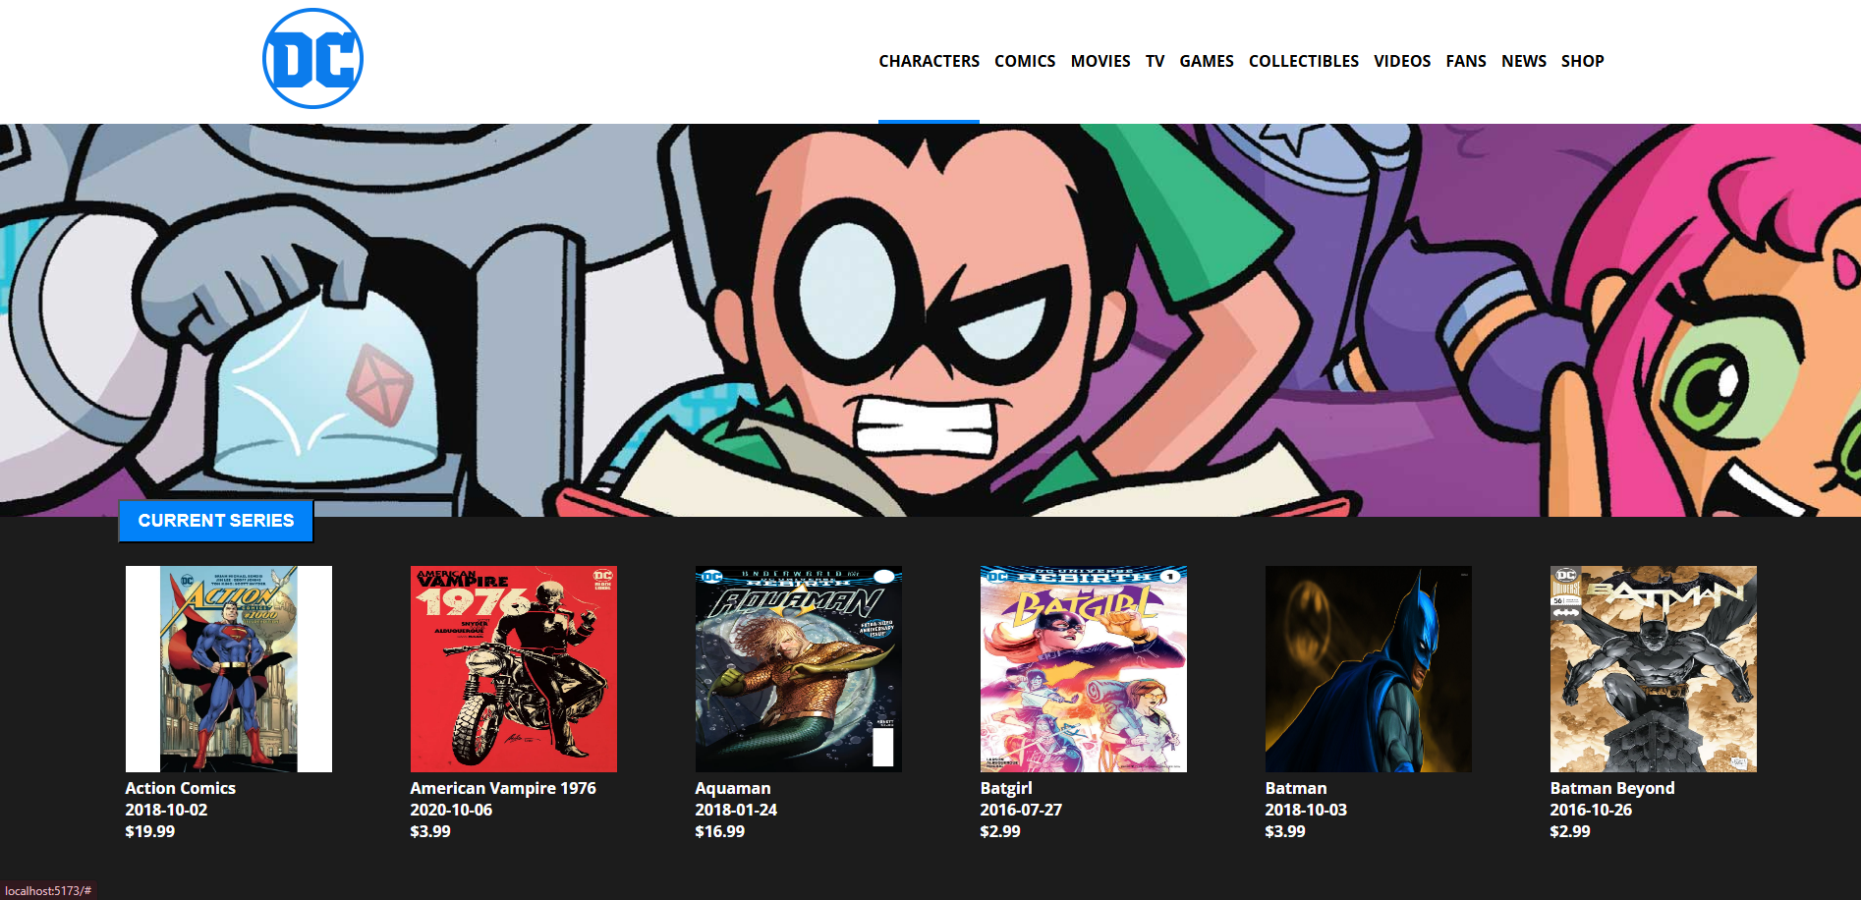Open the News page

coord(1524,61)
